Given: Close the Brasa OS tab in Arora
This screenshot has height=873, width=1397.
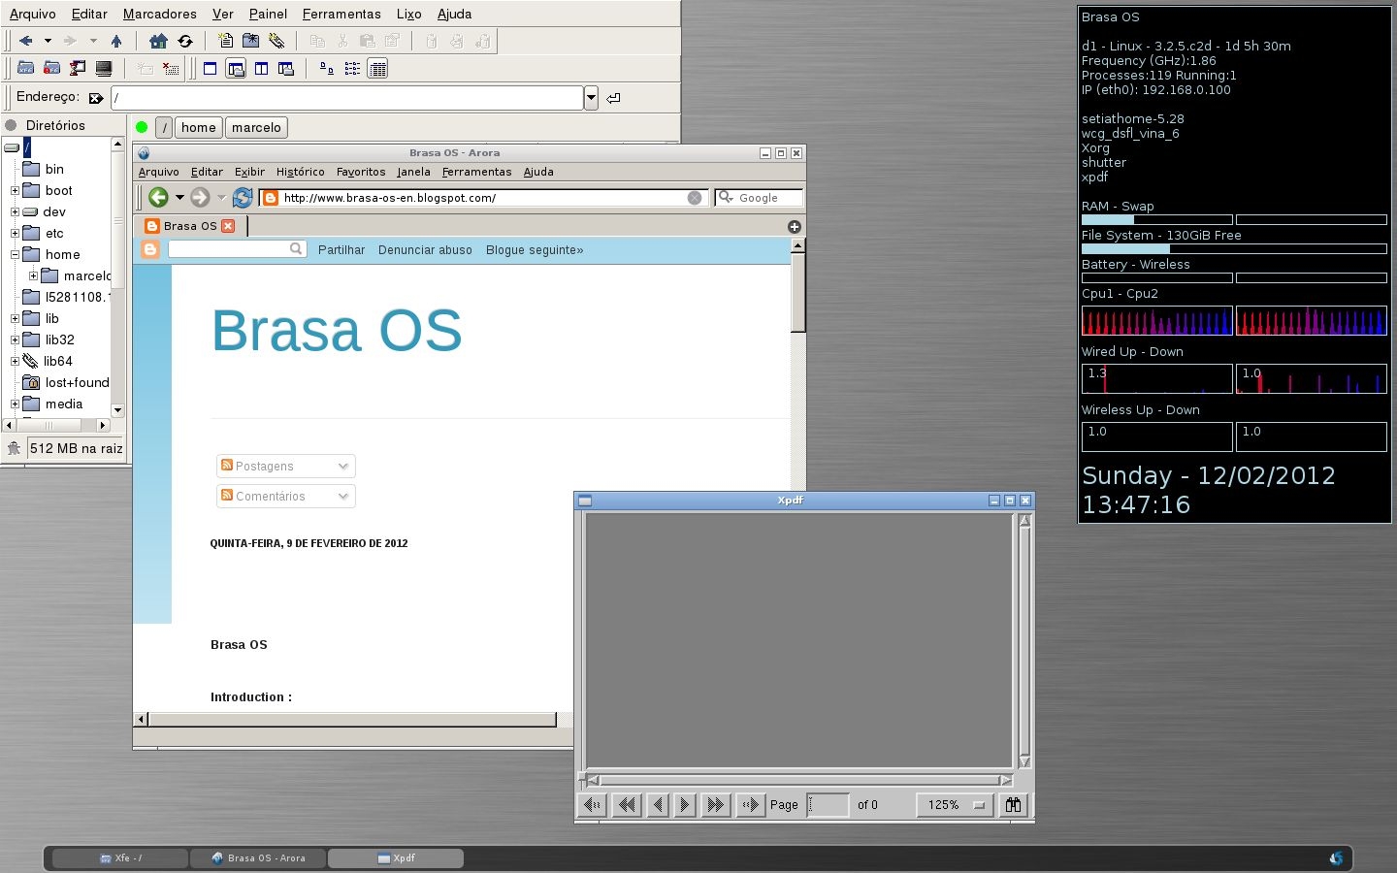Looking at the screenshot, I should pos(228,226).
